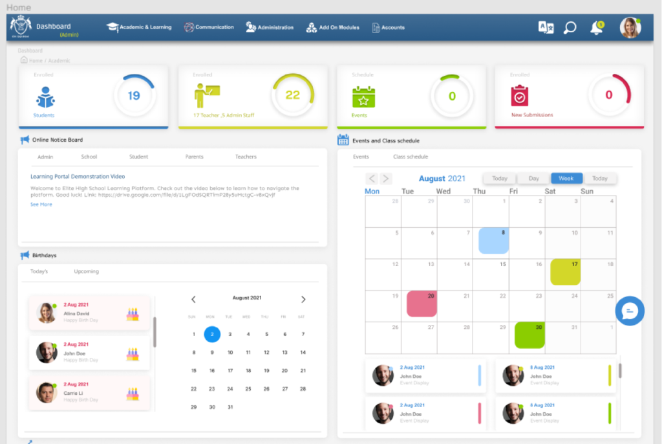Go to previous month in events calendar
662x444 pixels.
coord(372,179)
